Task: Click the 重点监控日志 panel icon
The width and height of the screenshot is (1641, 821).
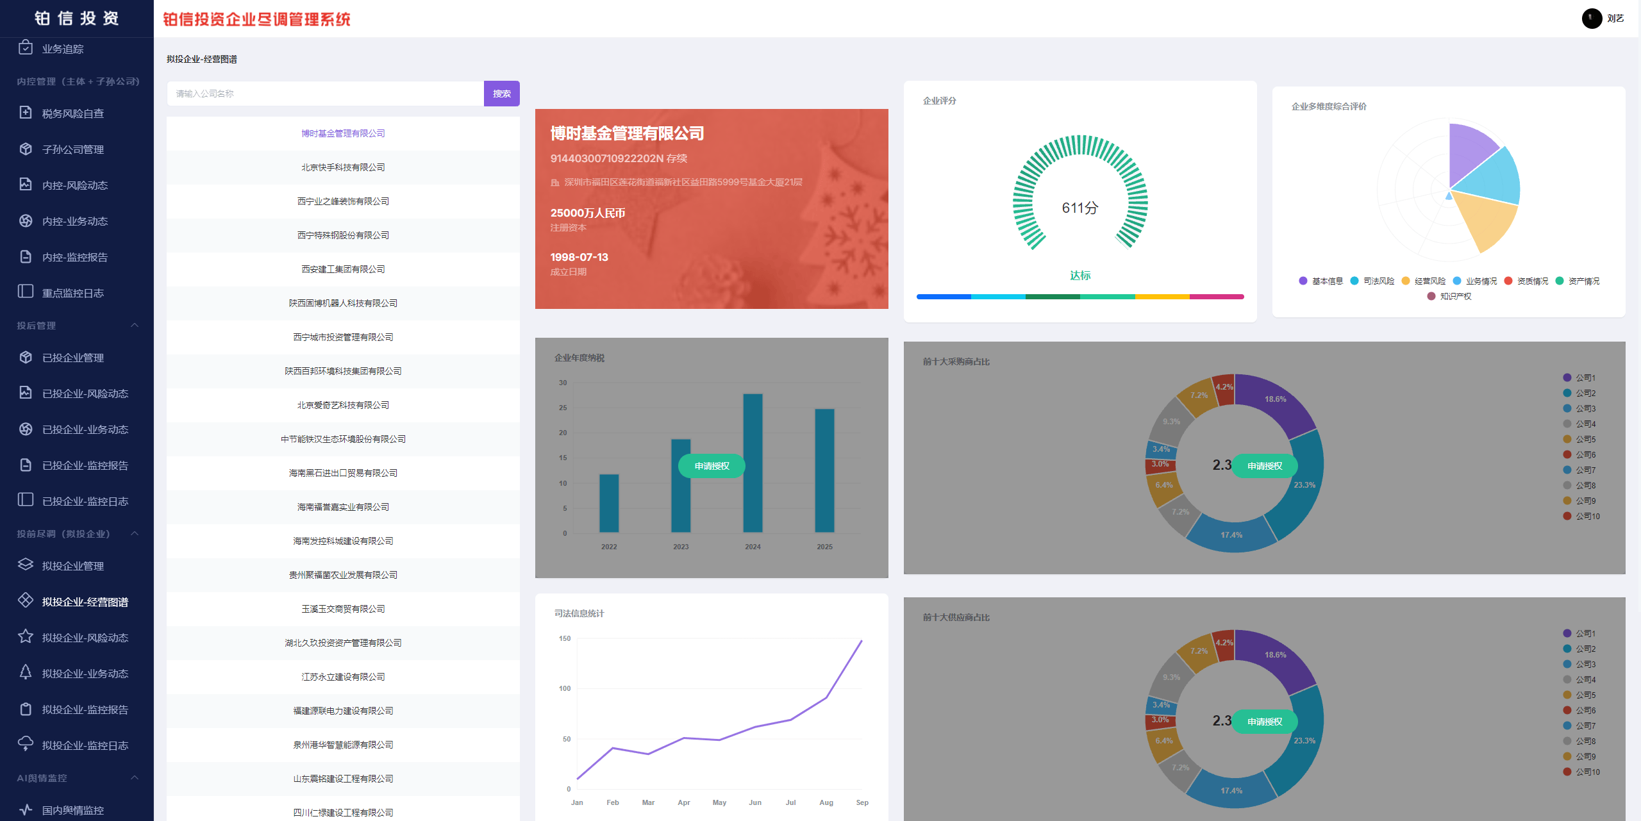Action: [x=26, y=292]
